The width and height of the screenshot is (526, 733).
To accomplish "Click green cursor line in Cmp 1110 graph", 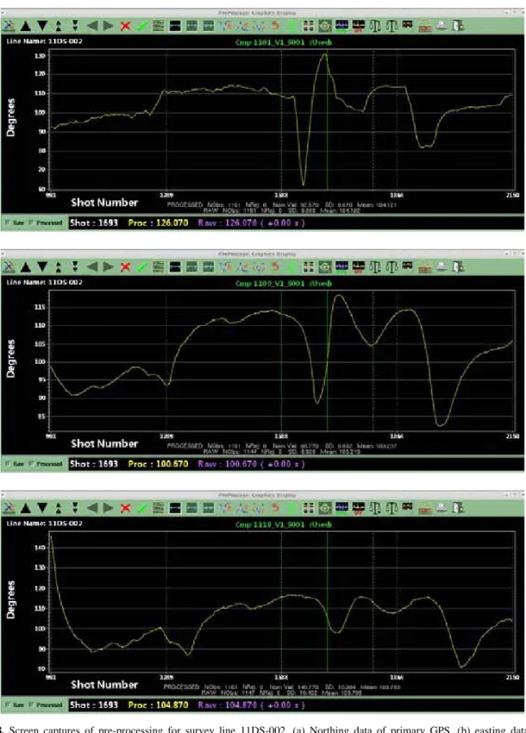I will (327, 601).
